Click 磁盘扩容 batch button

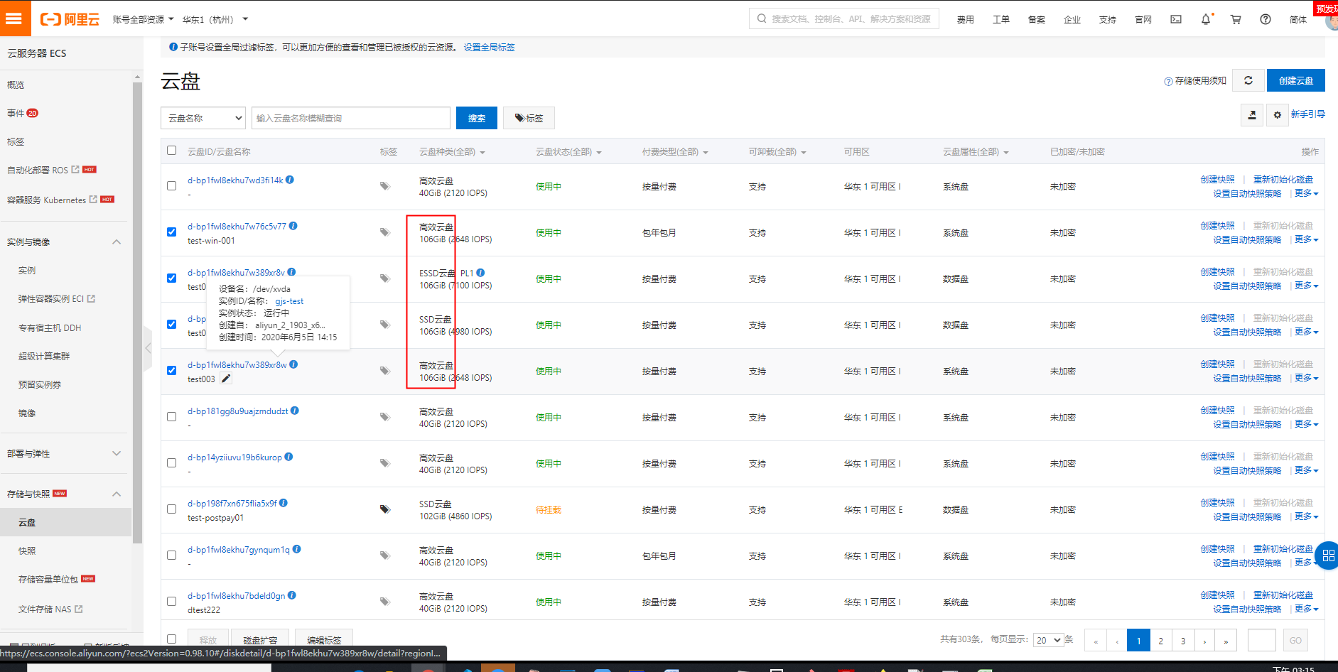point(260,639)
